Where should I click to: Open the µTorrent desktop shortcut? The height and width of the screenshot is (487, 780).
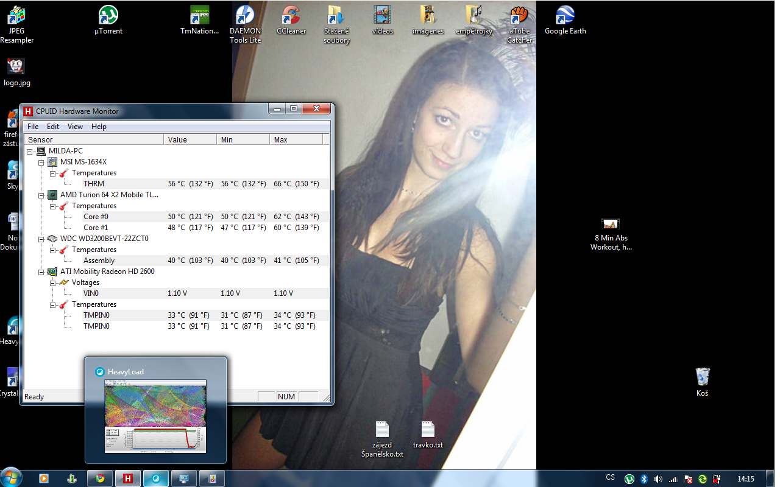pyautogui.click(x=108, y=15)
